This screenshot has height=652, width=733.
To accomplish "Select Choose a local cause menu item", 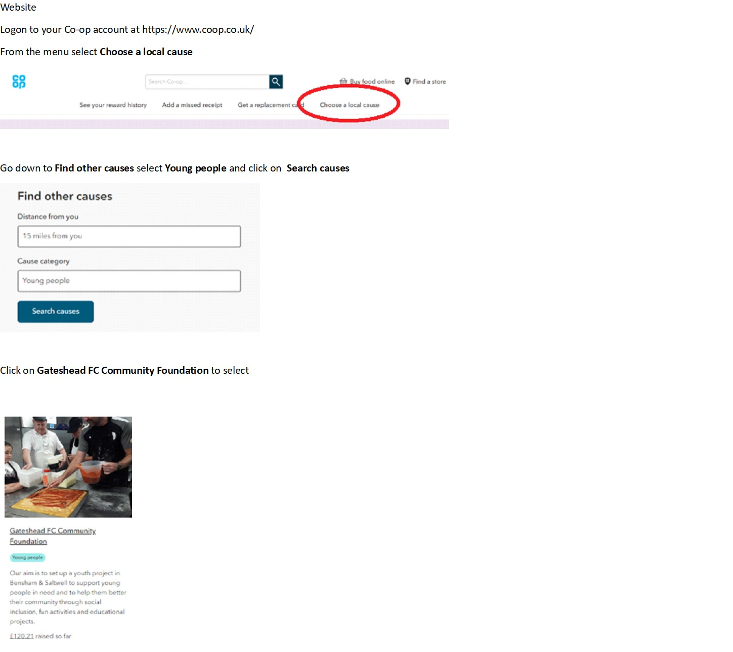I will click(350, 105).
